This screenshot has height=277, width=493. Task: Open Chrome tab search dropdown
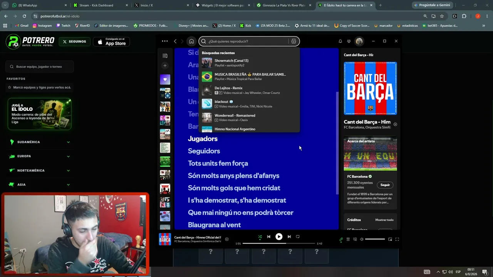[5, 5]
